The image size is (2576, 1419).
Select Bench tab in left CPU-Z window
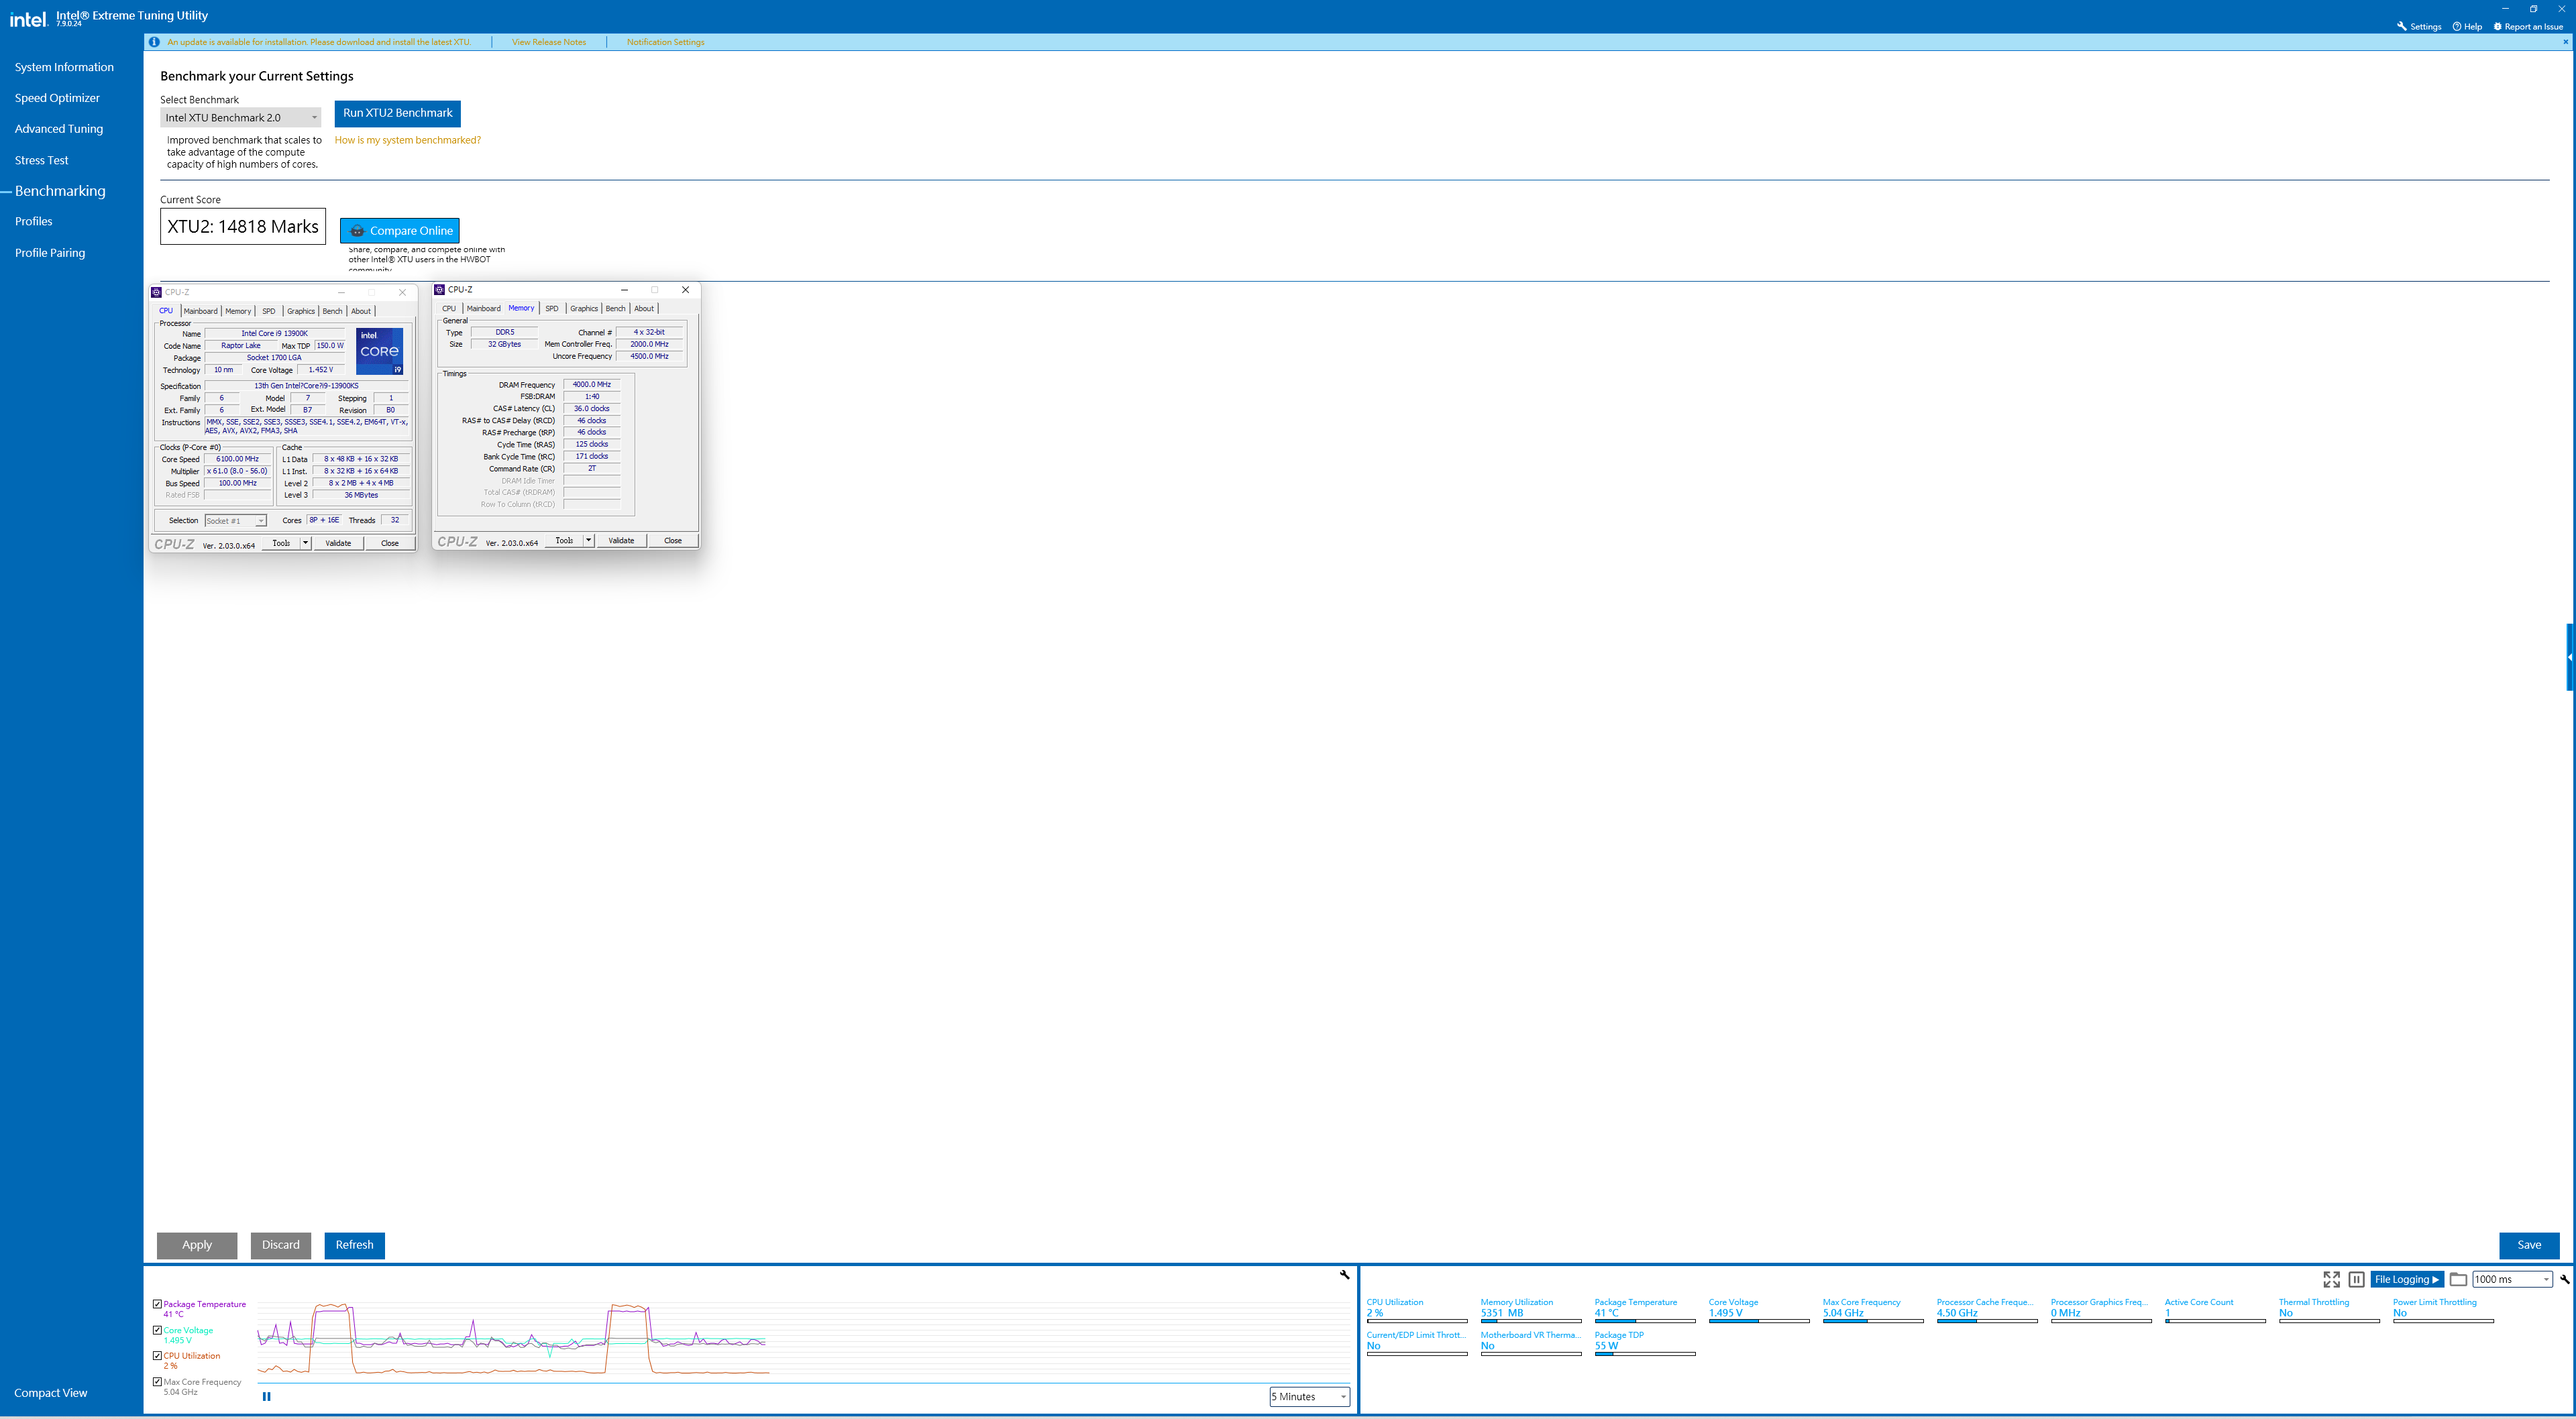[332, 311]
